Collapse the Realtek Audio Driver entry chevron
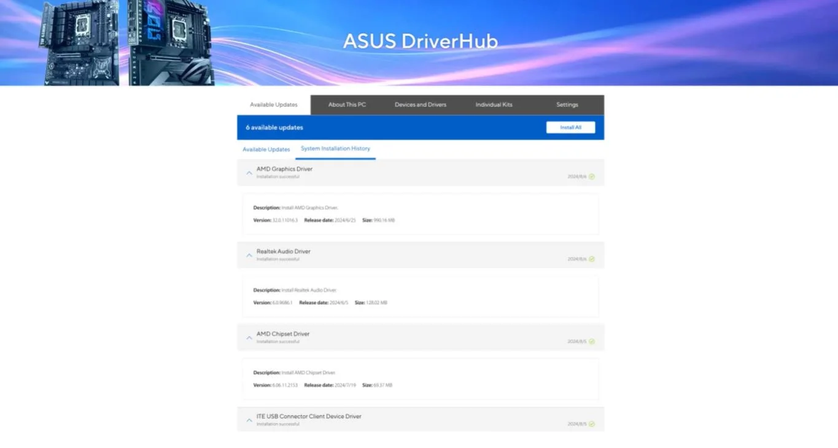This screenshot has width=838, height=448. click(249, 255)
